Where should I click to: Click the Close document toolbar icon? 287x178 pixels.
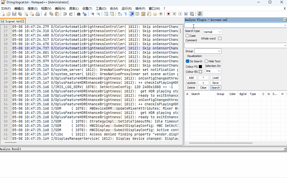pos(26,14)
